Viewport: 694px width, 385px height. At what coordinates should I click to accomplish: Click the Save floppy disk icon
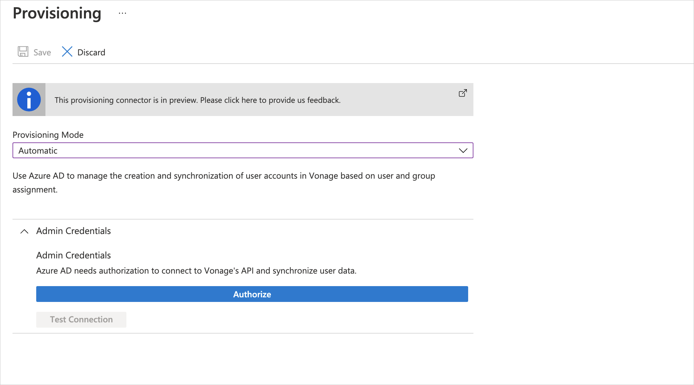pyautogui.click(x=23, y=52)
